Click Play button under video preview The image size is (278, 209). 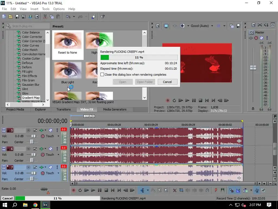(187, 100)
